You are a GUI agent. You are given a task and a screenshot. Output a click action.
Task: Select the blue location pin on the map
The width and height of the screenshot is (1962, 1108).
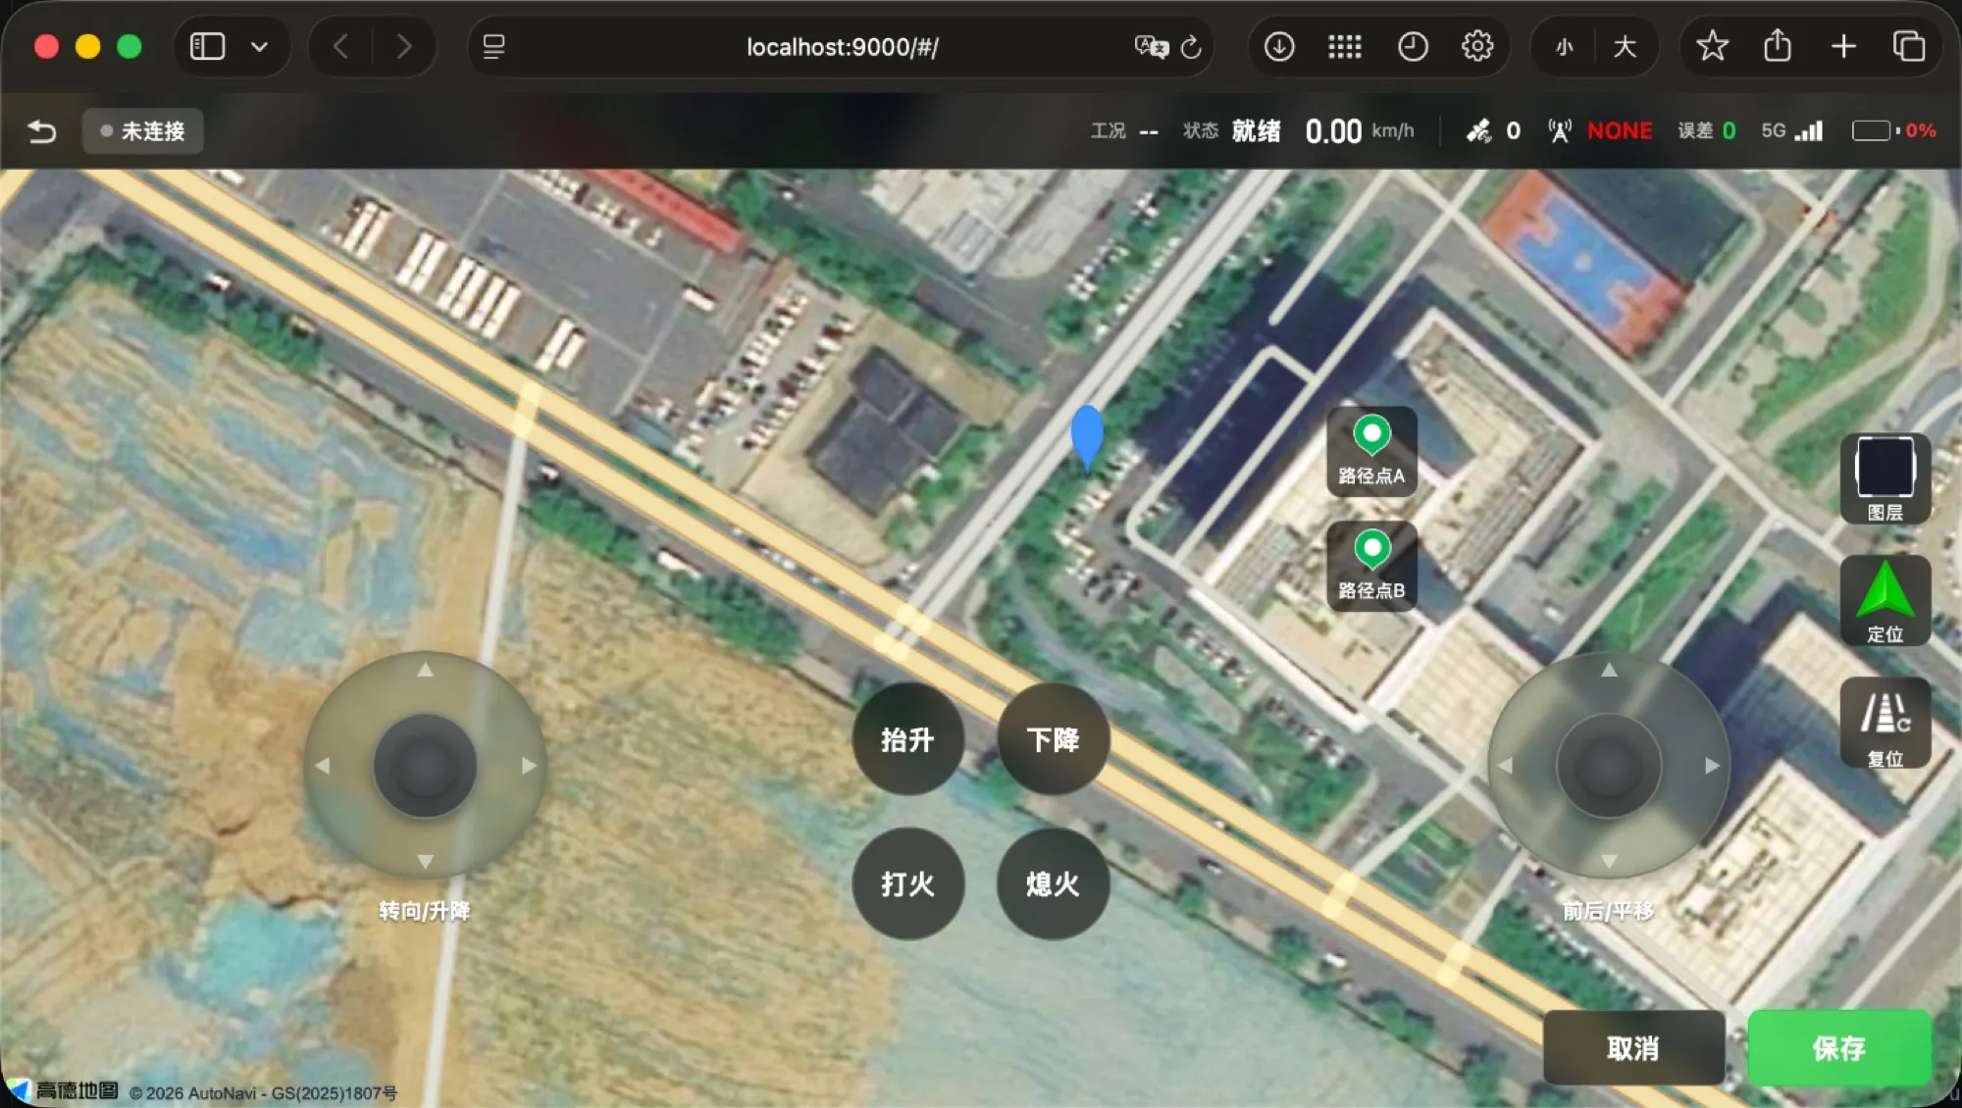[x=1087, y=437]
